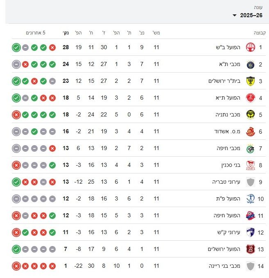The image size is (269, 278).
Task: Click the 5 אחרונים column header
Action: 36,33
